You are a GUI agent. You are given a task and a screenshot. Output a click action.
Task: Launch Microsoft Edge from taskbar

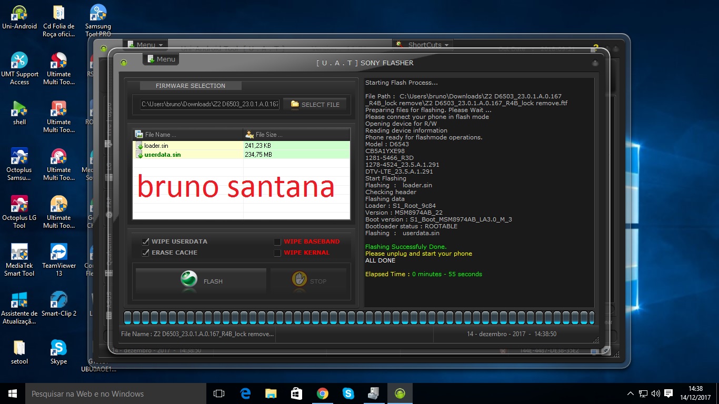pyautogui.click(x=245, y=393)
